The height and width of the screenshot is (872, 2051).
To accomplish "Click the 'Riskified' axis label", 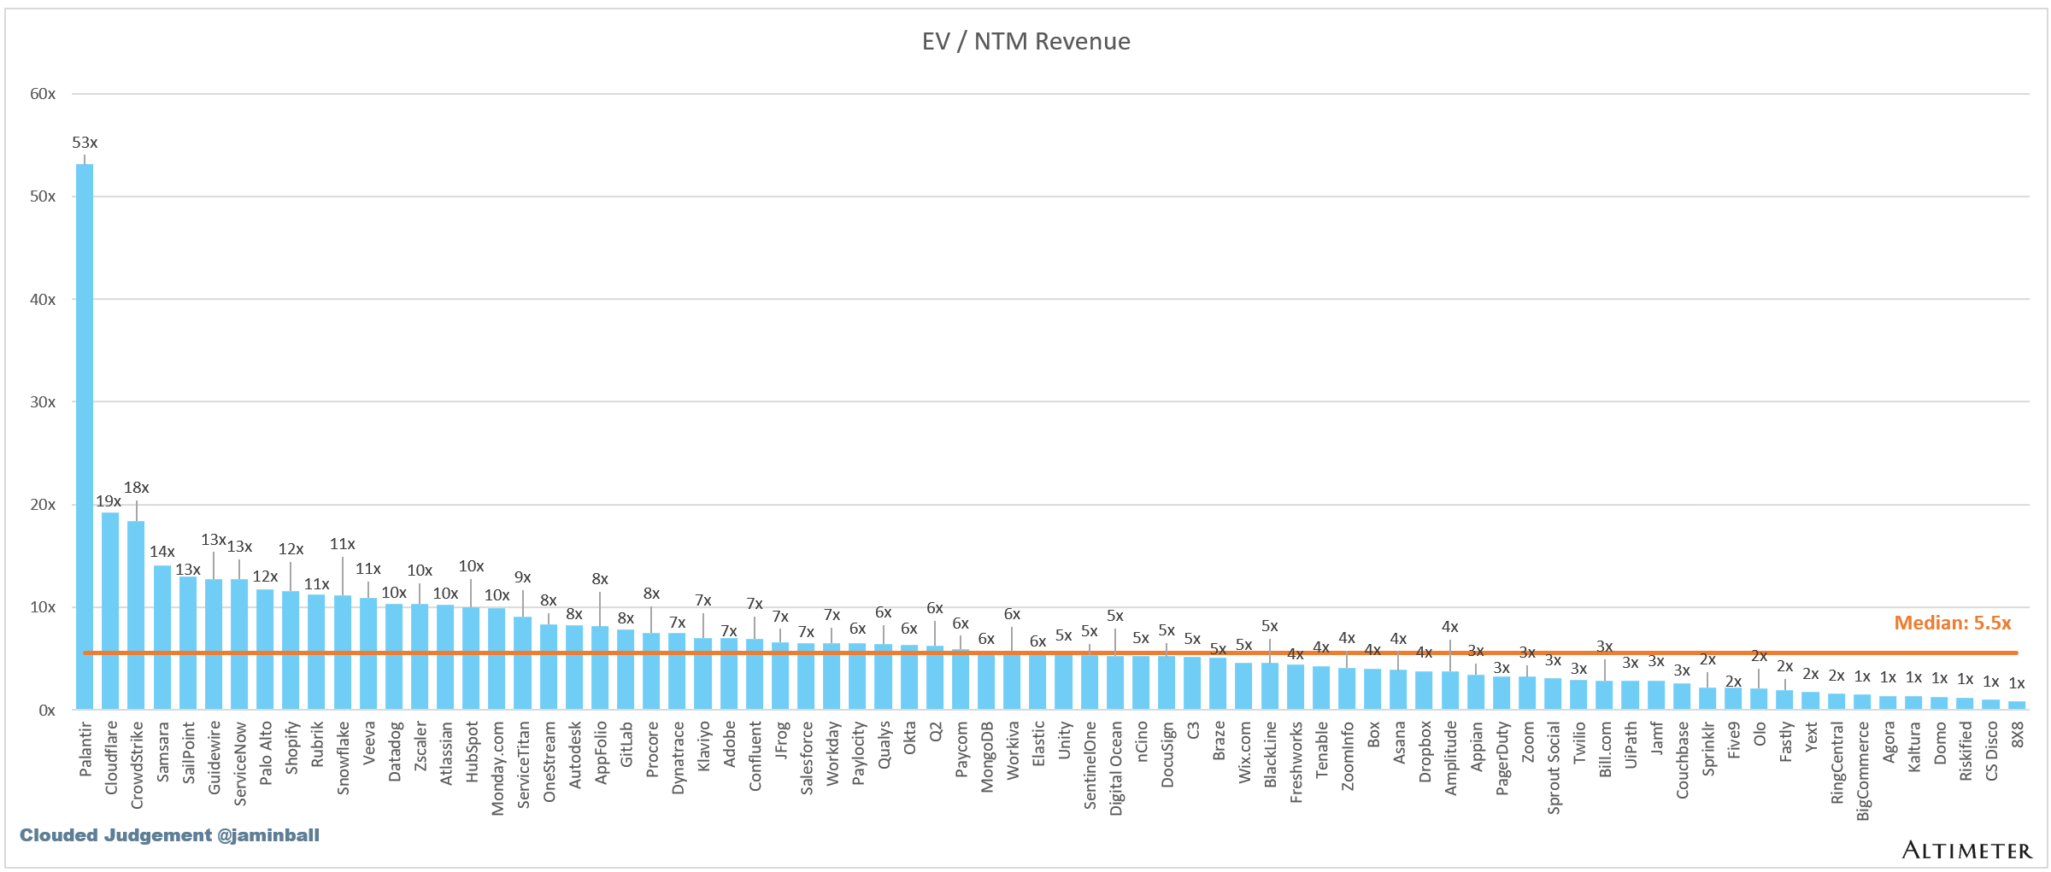I will click(x=1966, y=752).
